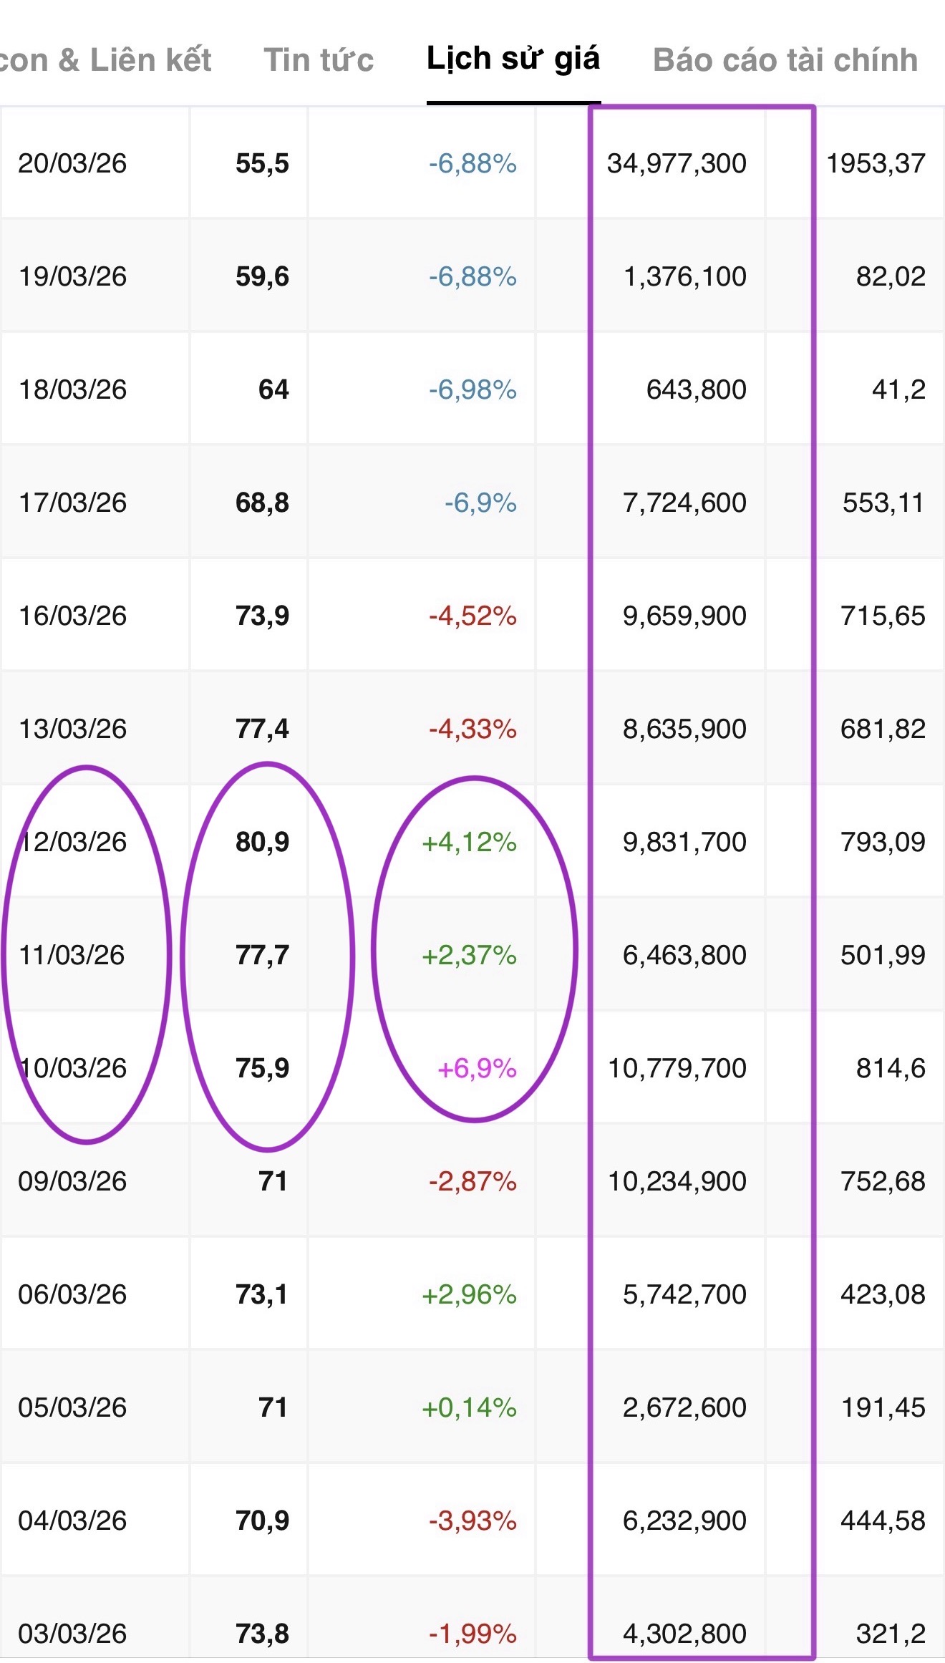Click the value 444,58 cell
Image resolution: width=945 pixels, height=1663 pixels.
[883, 1521]
